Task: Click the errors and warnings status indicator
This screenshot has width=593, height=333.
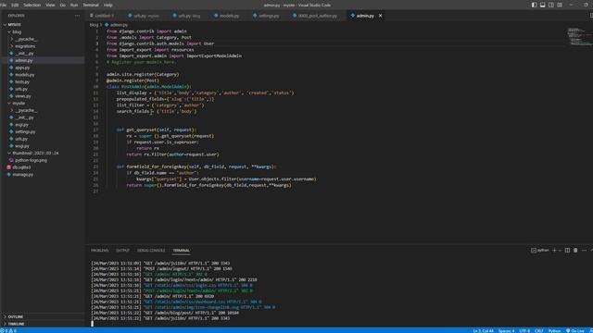Action: 9,330
